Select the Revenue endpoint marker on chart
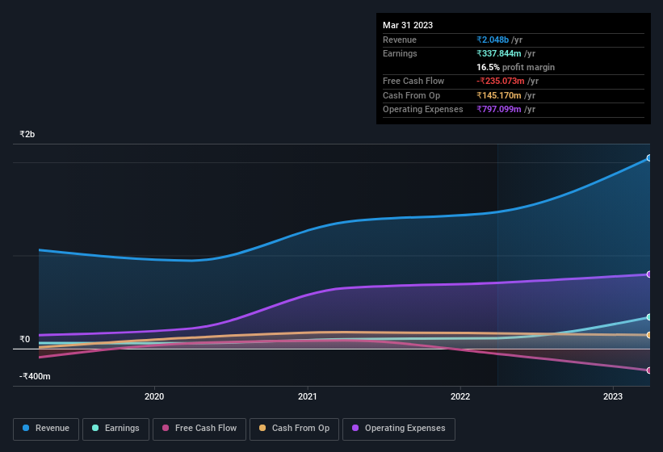Screen dimensions: 663x452 [649, 158]
